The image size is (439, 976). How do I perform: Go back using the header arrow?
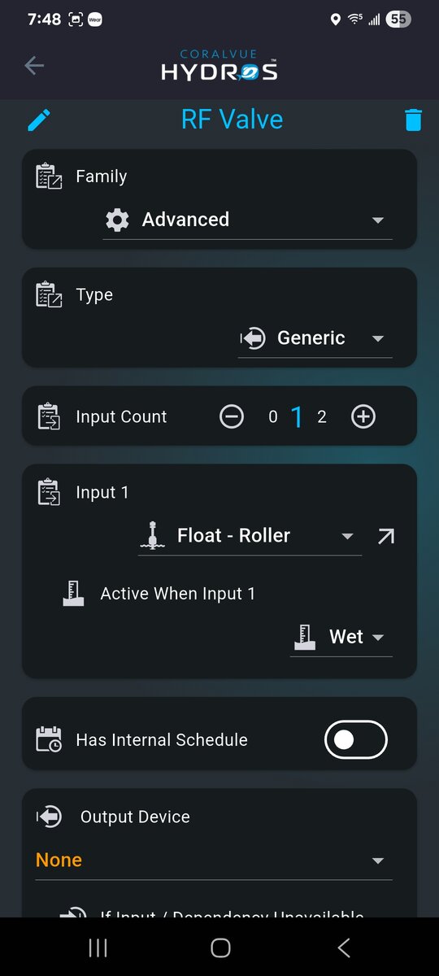pos(34,66)
